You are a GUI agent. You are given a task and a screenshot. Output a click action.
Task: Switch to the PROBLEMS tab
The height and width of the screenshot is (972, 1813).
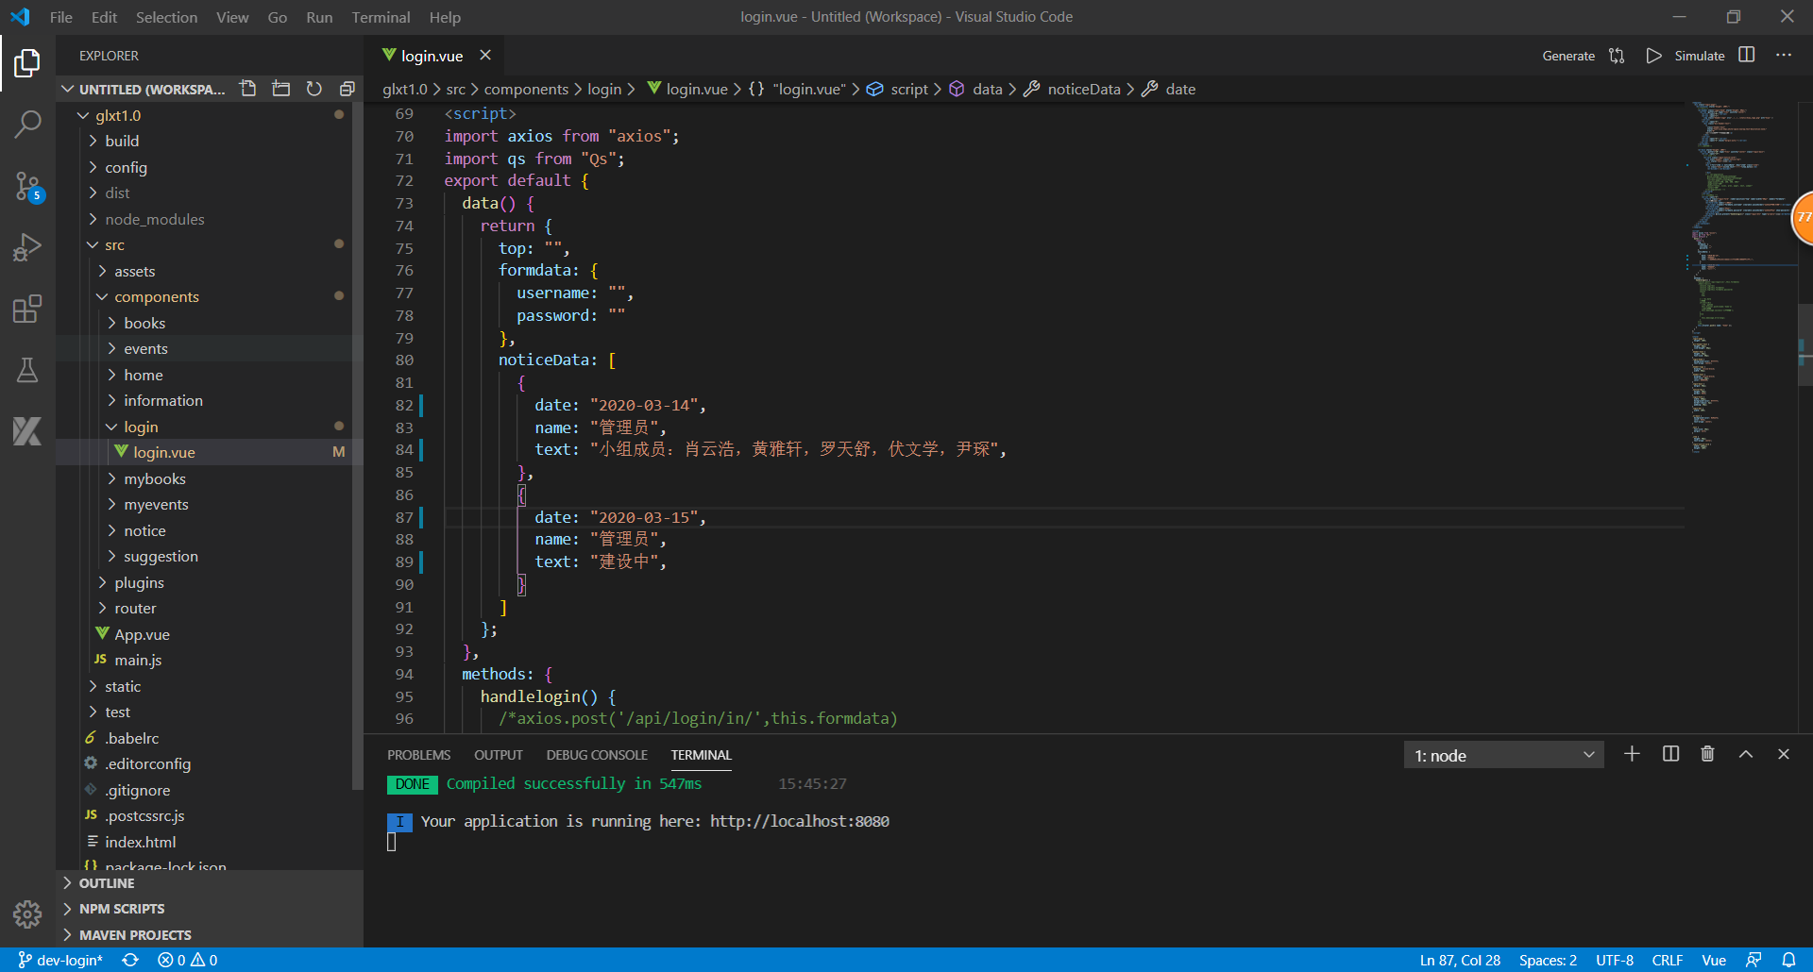click(418, 755)
